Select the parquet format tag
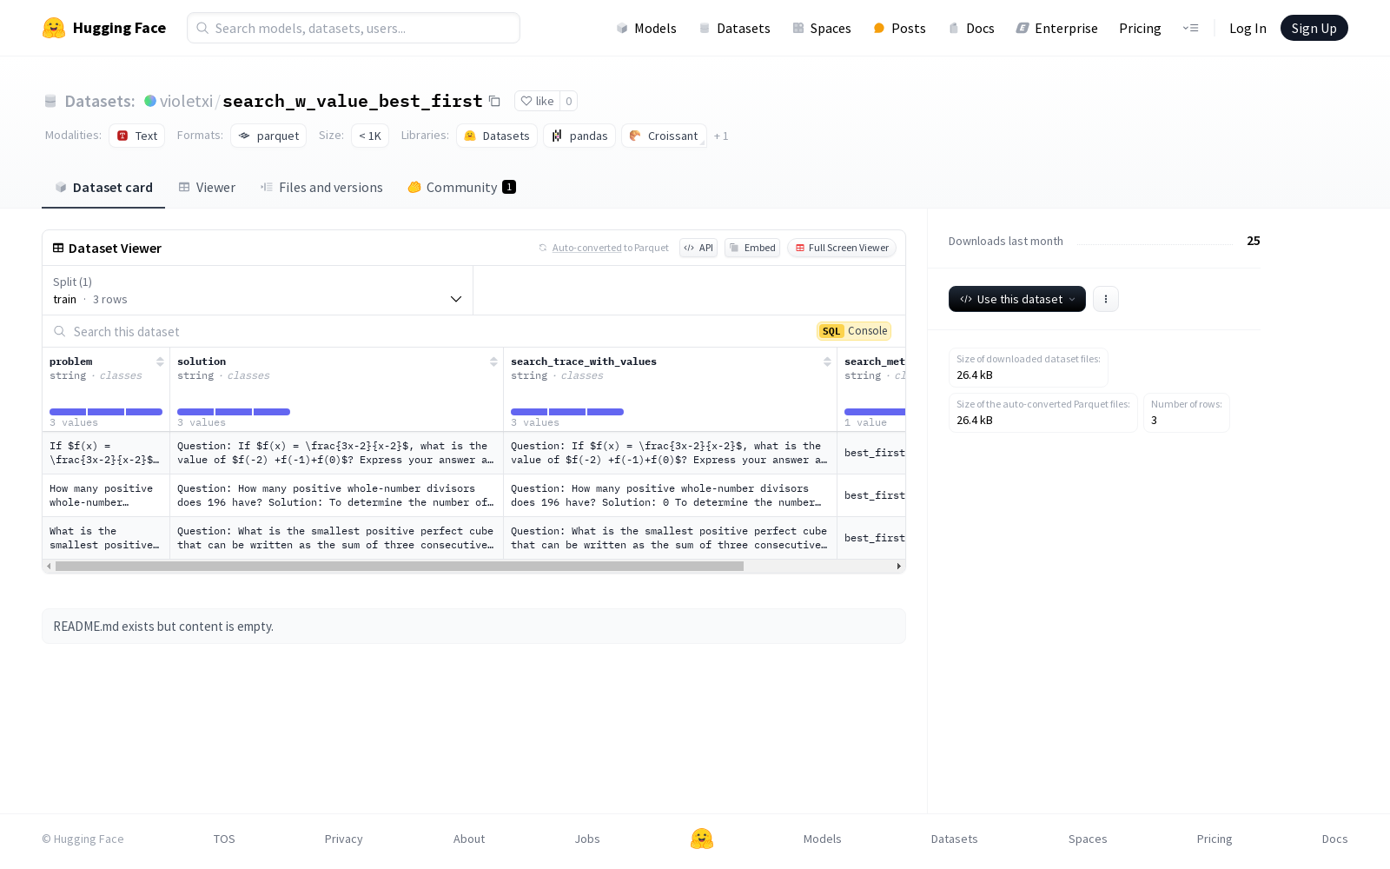1390x869 pixels. [x=268, y=136]
